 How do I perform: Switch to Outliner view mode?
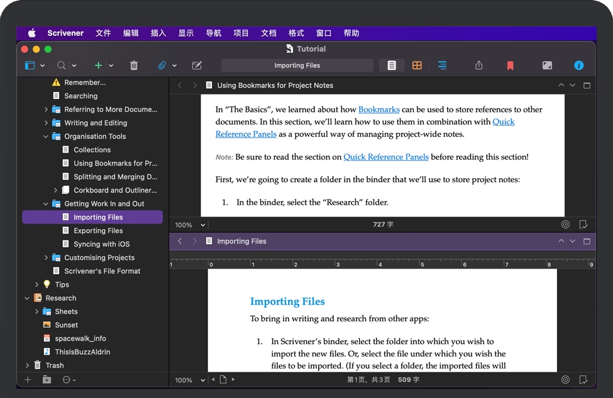(443, 65)
